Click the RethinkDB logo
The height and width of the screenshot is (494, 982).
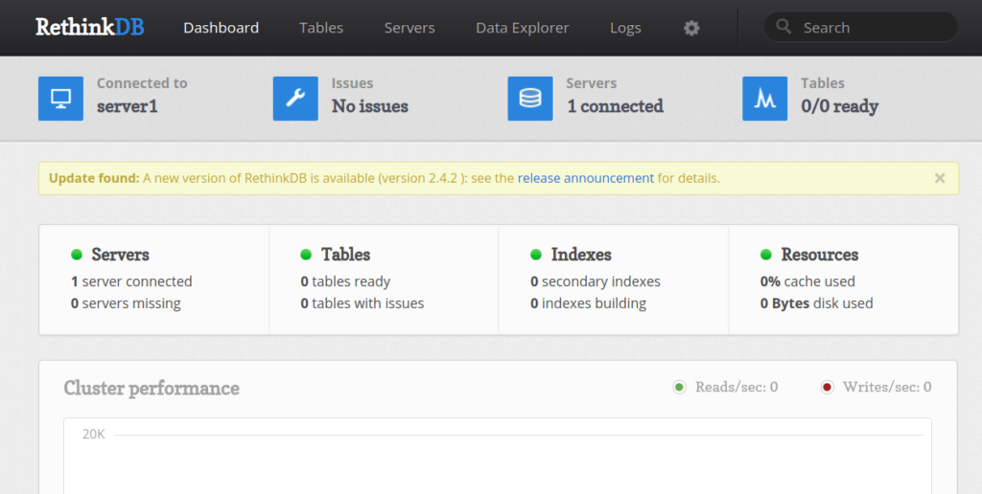click(x=89, y=27)
